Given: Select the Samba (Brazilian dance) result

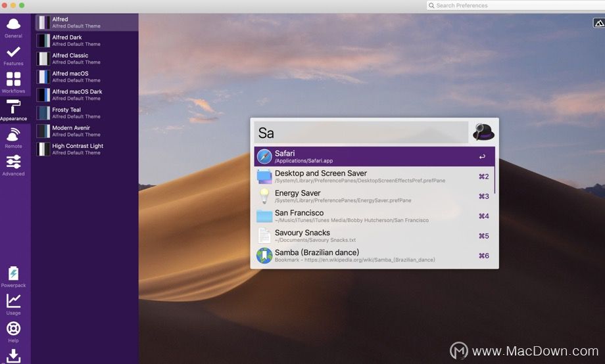Looking at the screenshot, I should pos(374,256).
